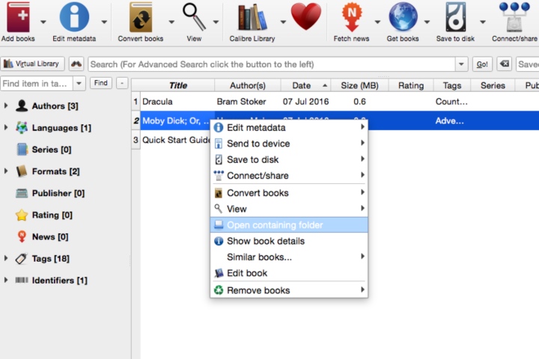Image resolution: width=539 pixels, height=359 pixels.
Task: Open the search history dropdown arrow
Action: [461, 64]
